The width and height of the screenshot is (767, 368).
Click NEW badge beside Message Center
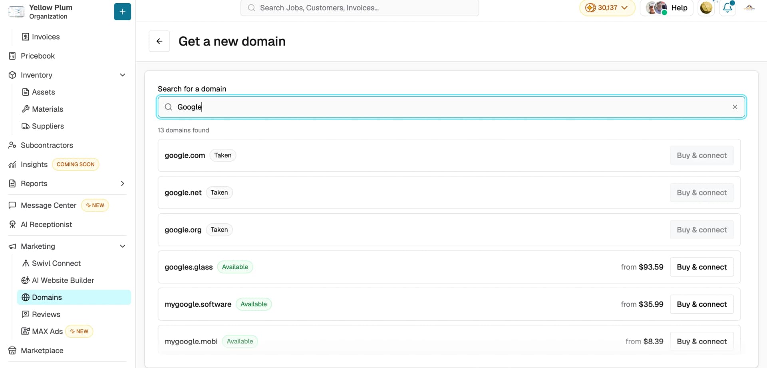pyautogui.click(x=95, y=205)
